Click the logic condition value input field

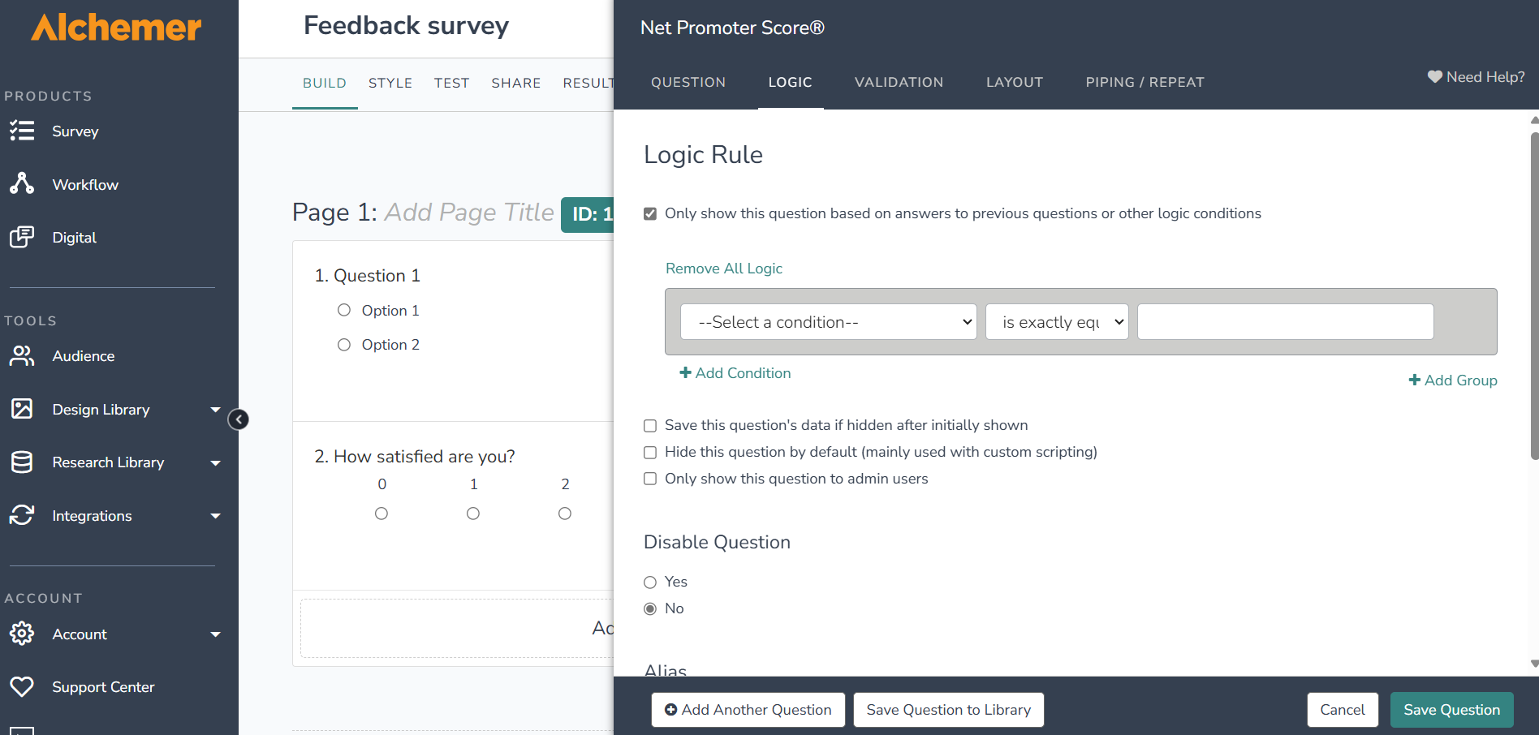(1285, 322)
